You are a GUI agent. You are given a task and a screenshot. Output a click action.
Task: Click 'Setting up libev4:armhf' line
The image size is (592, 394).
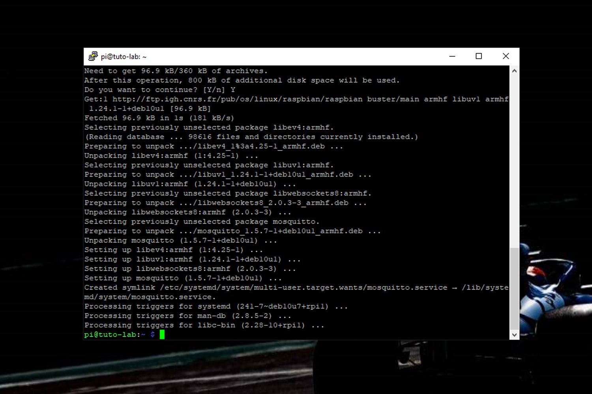click(x=173, y=250)
